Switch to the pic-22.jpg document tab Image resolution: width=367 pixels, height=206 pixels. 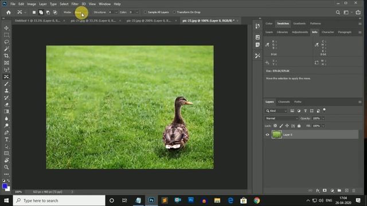[149, 21]
